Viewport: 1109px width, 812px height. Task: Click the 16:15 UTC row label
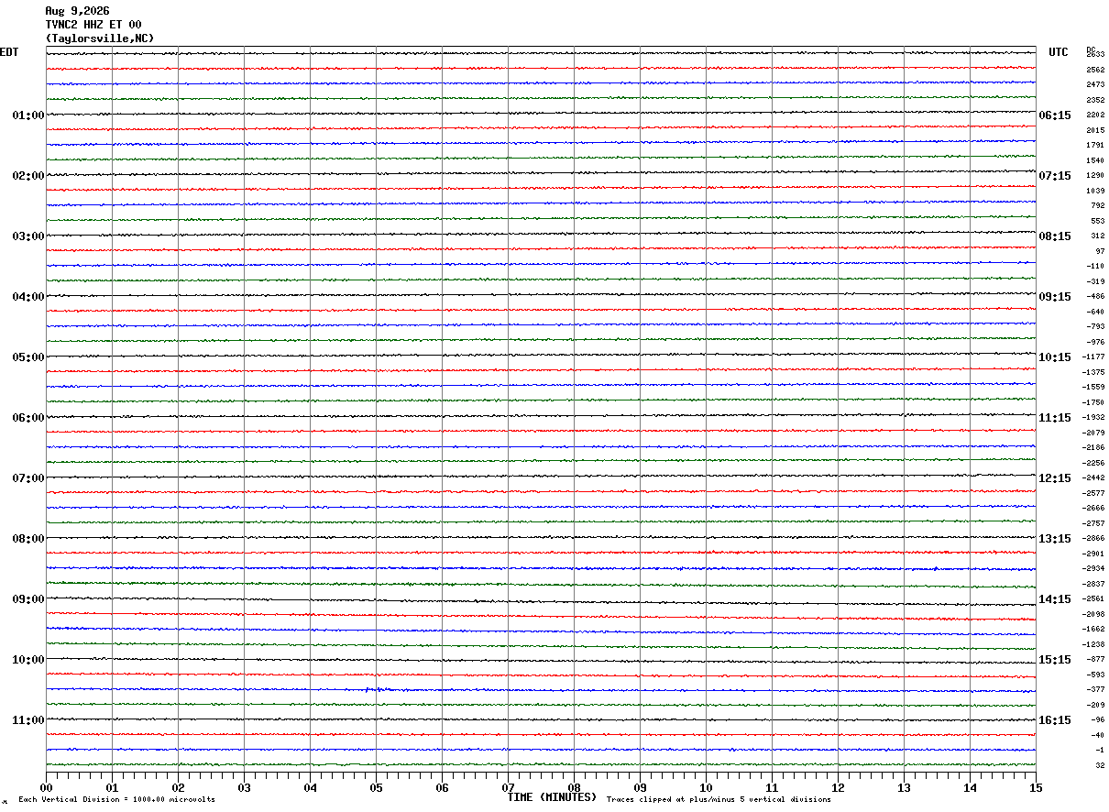(1055, 720)
